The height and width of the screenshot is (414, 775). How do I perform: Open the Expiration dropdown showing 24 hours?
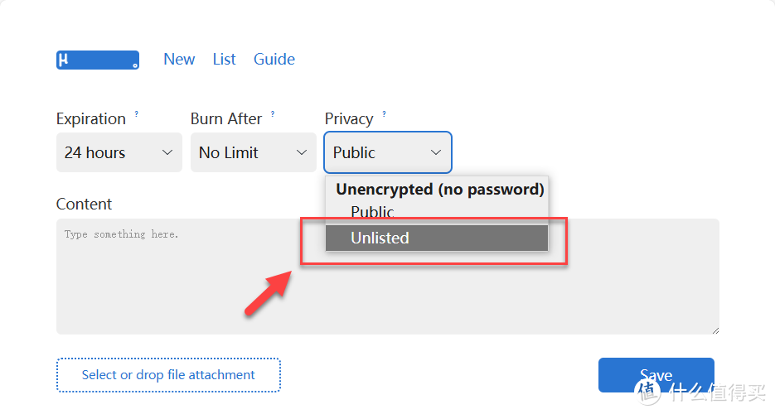point(119,152)
